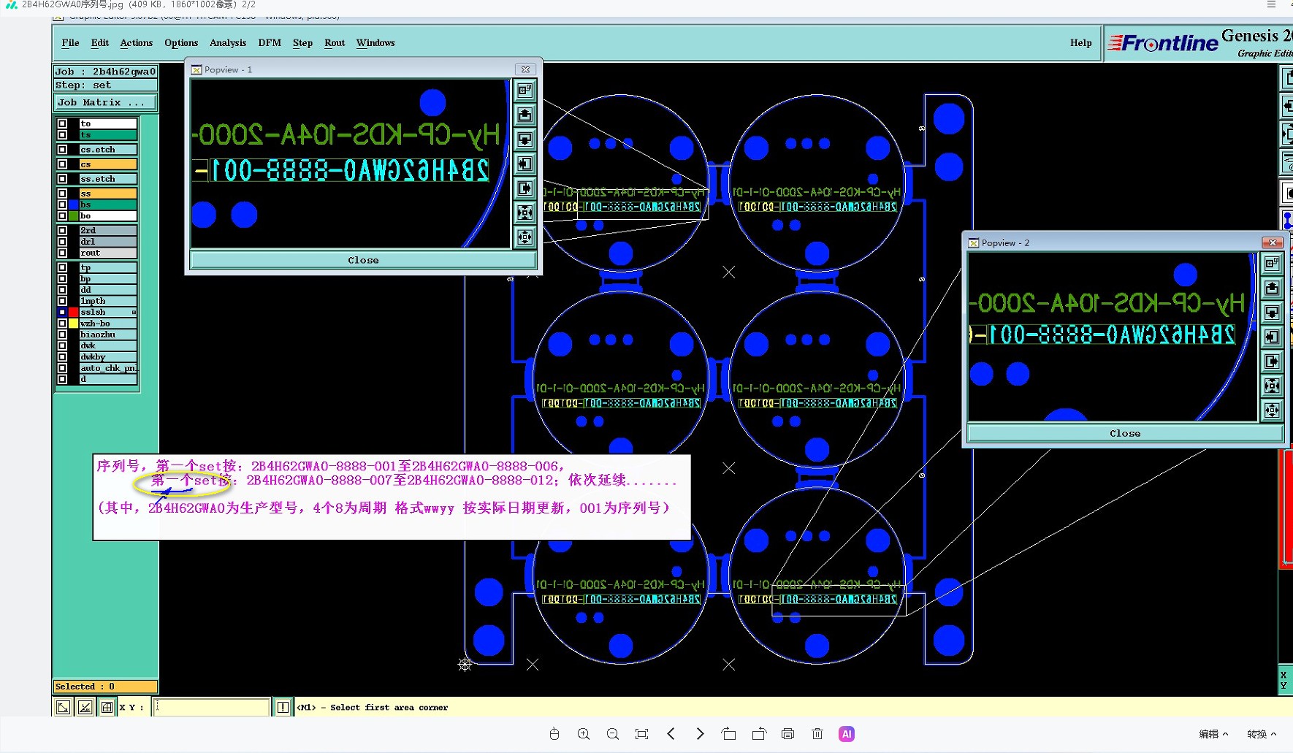Viewport: 1293px width, 753px height.
Task: Pan left in Popview 1
Action: 525,164
